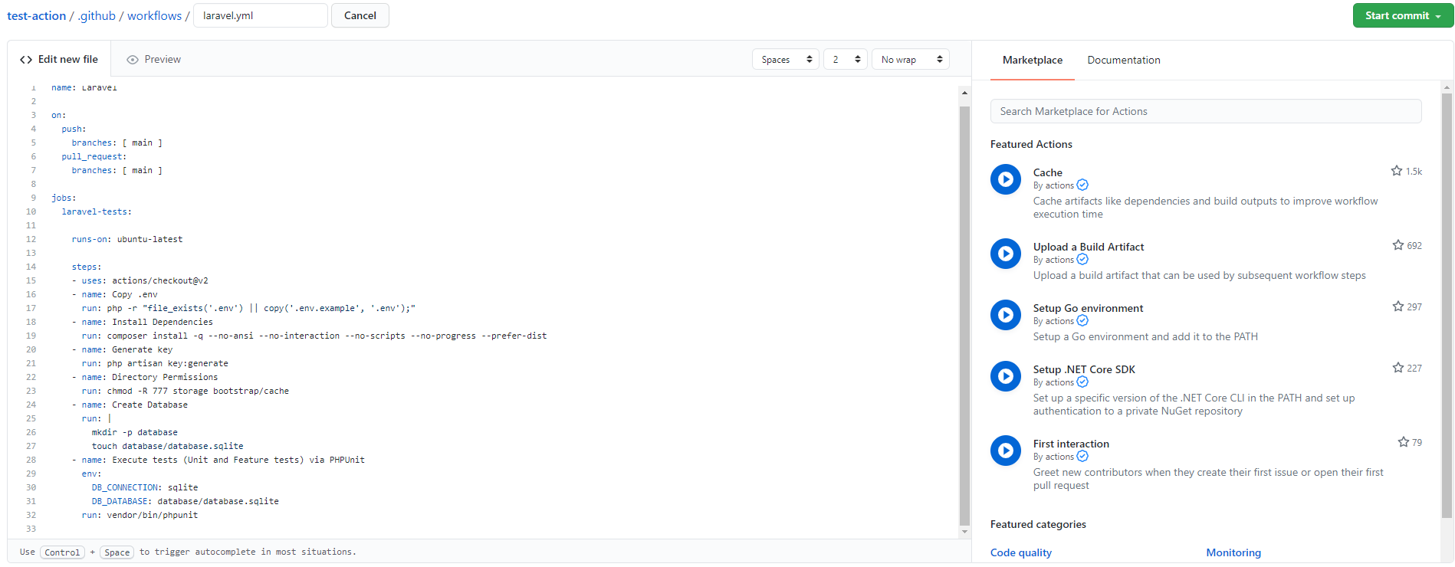Open the Cache action title
The image size is (1455, 567).
(1047, 172)
